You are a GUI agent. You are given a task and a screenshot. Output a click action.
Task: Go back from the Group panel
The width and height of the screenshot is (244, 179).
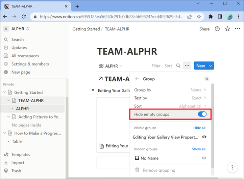[137, 79]
